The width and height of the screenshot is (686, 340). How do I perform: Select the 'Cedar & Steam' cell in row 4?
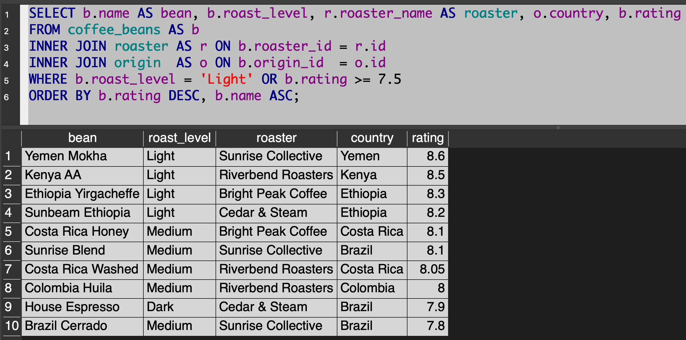click(263, 213)
